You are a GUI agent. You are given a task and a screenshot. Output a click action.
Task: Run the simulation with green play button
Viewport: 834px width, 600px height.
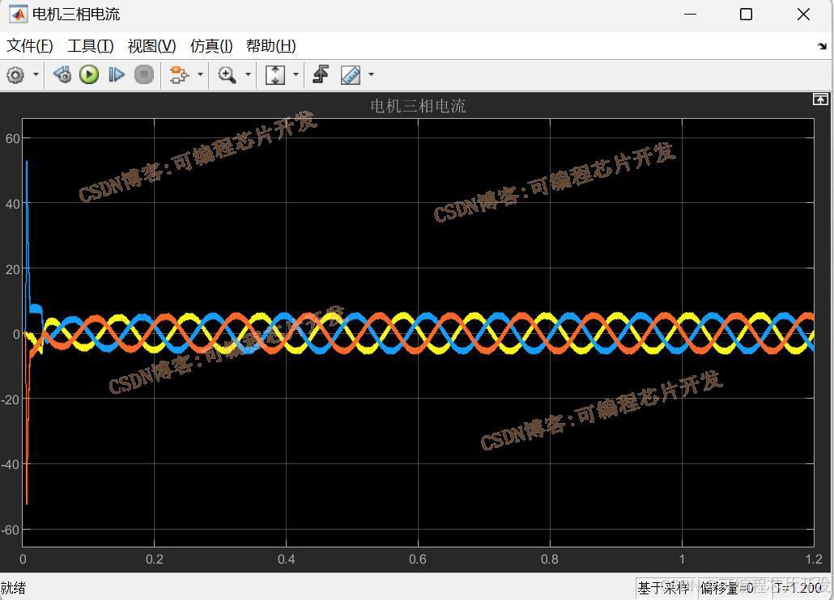click(x=89, y=75)
